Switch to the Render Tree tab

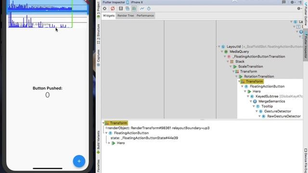[126, 15]
